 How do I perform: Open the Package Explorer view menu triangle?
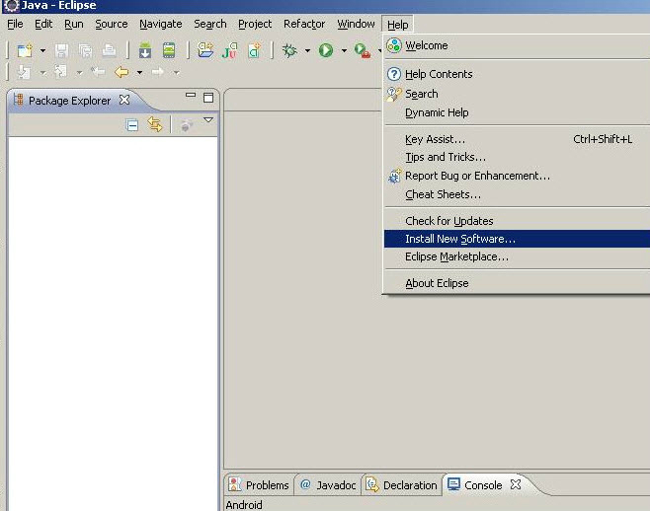click(x=208, y=120)
